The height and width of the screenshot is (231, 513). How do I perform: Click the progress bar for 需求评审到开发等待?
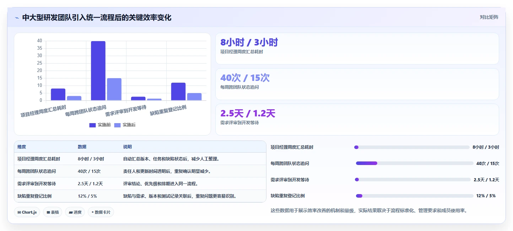(x=412, y=180)
